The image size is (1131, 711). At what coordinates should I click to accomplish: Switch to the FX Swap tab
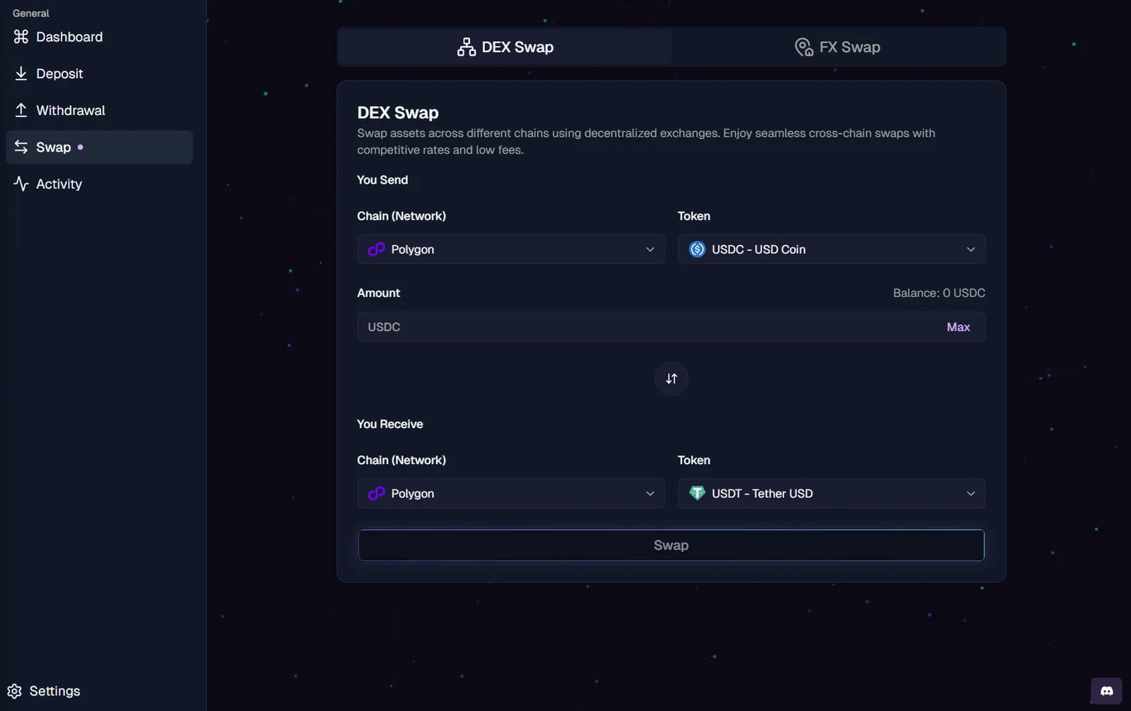tap(838, 47)
